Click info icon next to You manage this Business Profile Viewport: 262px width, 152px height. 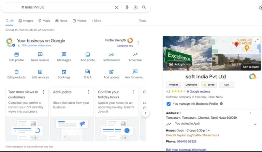coord(221,104)
